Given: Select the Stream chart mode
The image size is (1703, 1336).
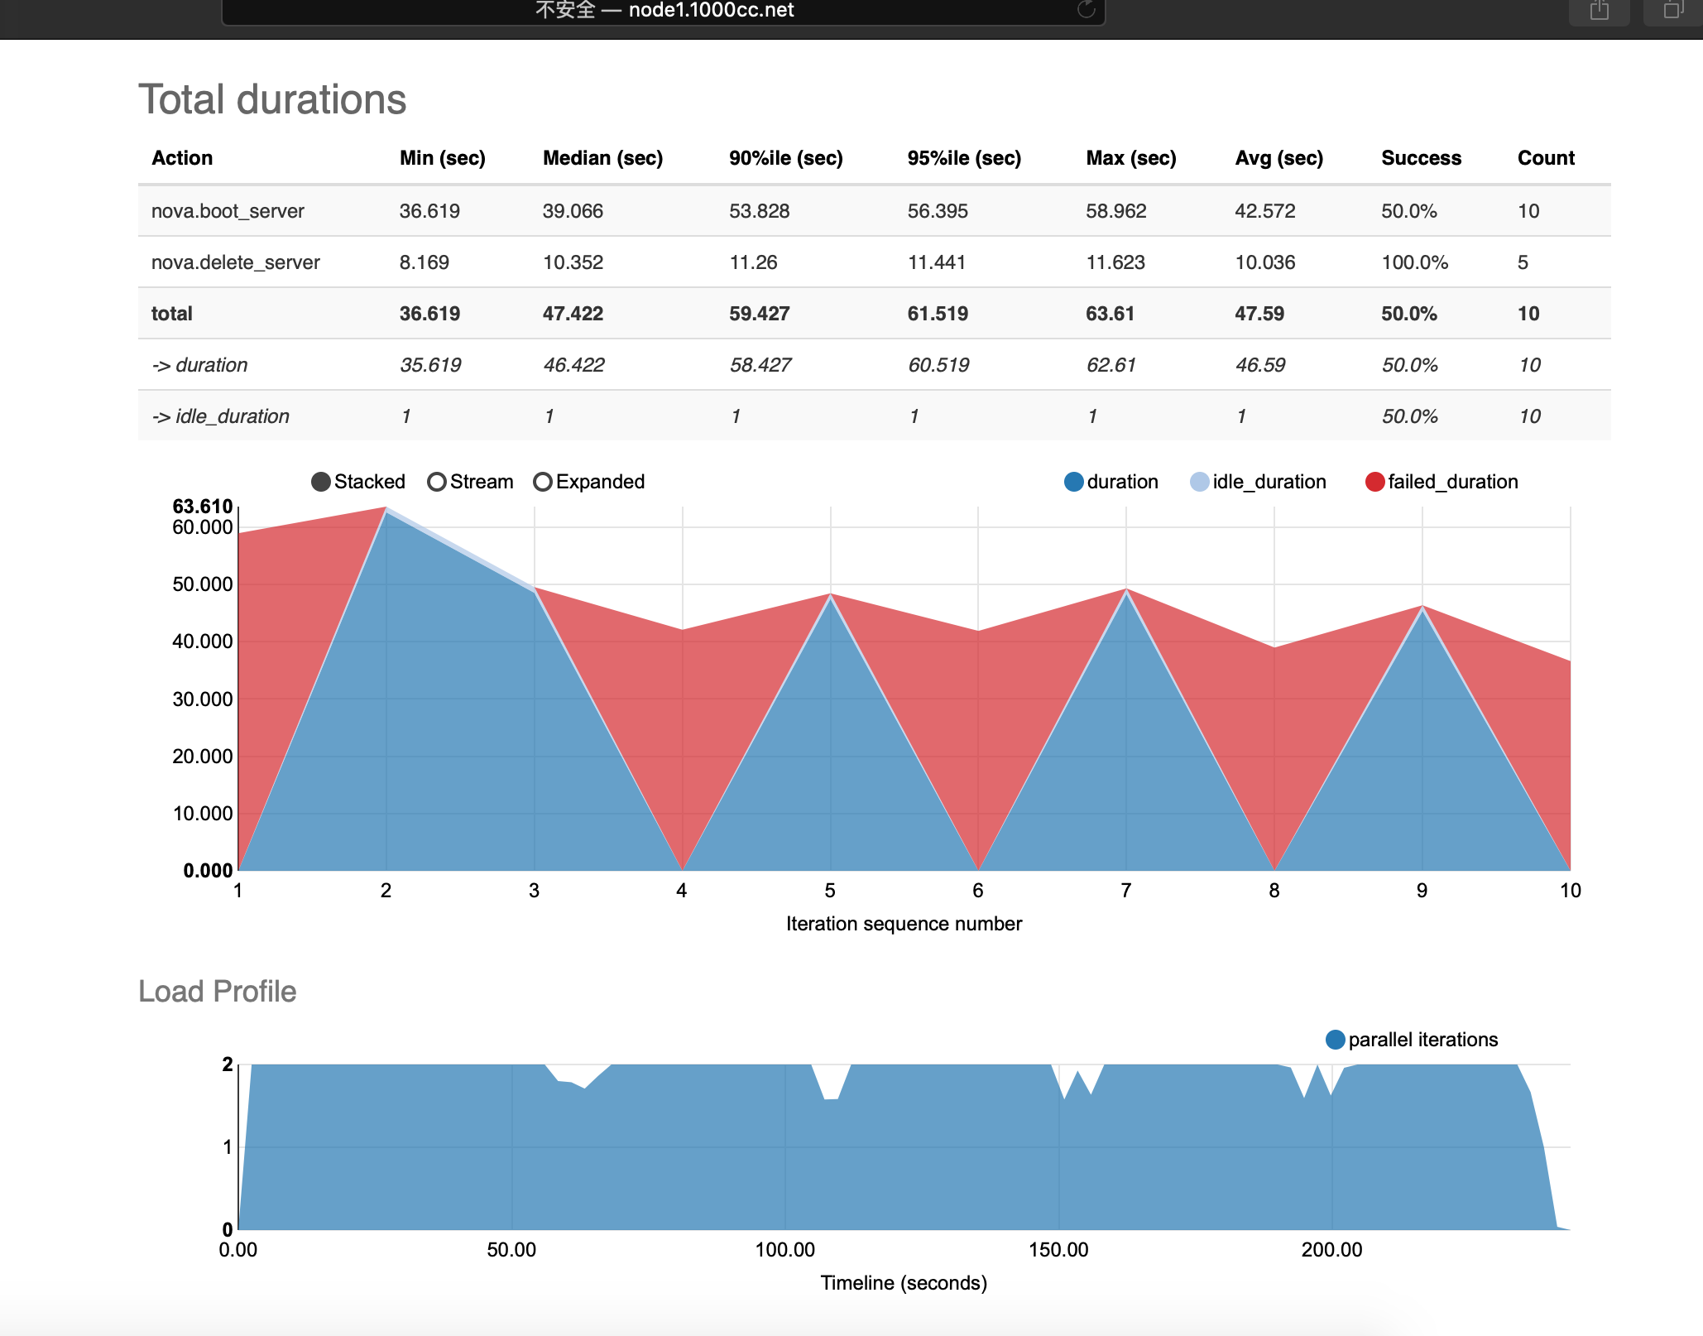Looking at the screenshot, I should point(437,482).
